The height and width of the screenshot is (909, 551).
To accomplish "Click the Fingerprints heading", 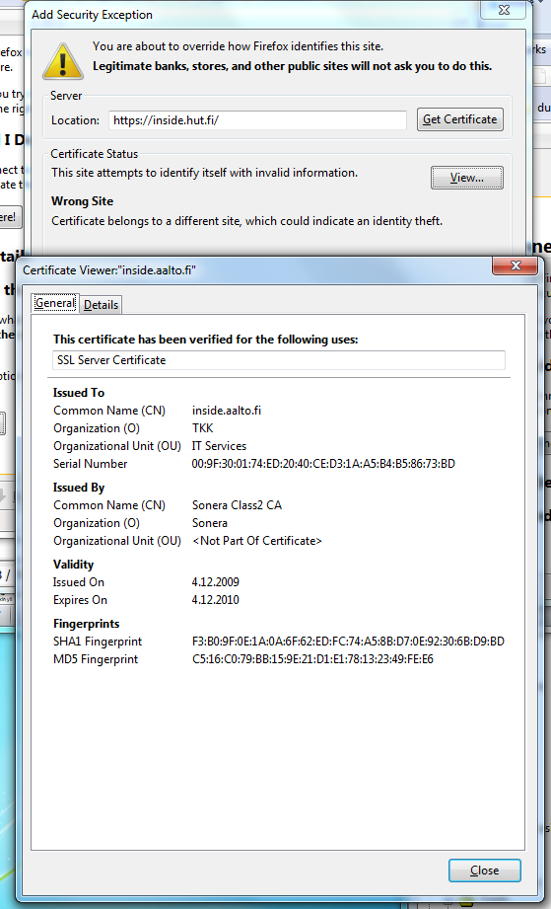I will click(86, 624).
